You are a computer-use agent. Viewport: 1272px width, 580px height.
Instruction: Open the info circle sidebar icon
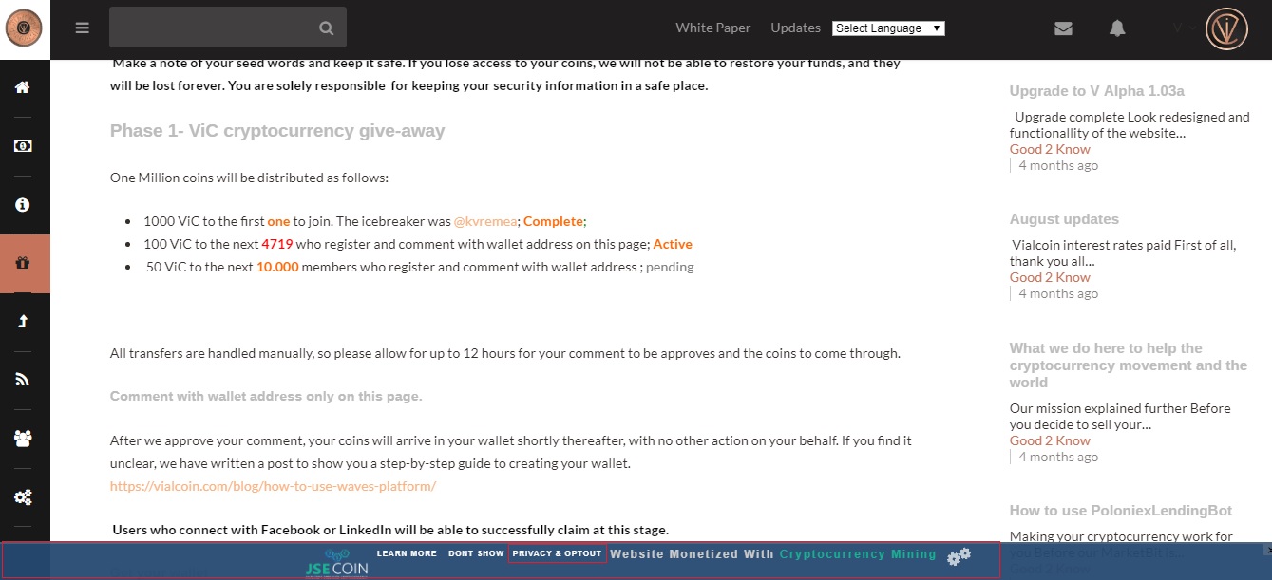[23, 205]
